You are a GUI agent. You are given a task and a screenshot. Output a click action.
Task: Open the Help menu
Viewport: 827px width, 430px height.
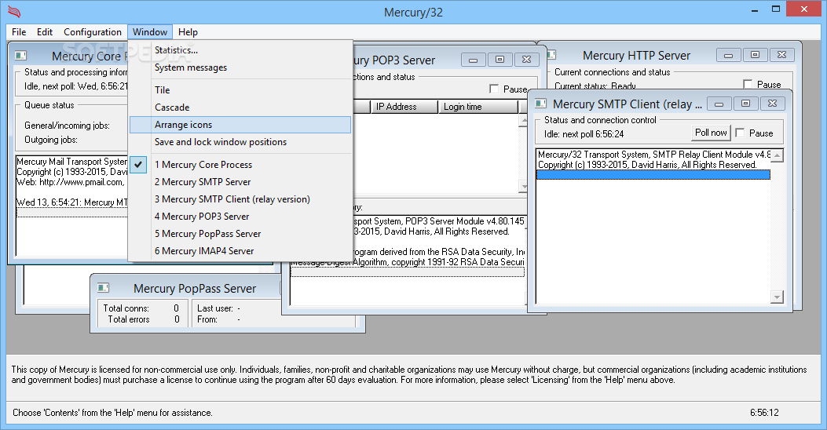(x=188, y=32)
